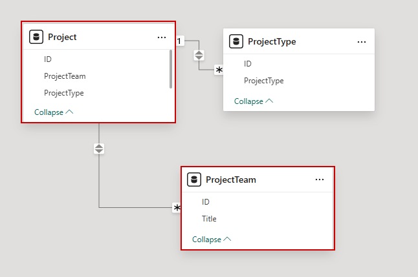Screen dimensions: 418x277
Task: Click the Project table's vertical scrollbar
Action: [171, 68]
